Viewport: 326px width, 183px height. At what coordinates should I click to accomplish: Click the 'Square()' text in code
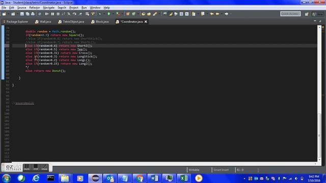[76, 35]
